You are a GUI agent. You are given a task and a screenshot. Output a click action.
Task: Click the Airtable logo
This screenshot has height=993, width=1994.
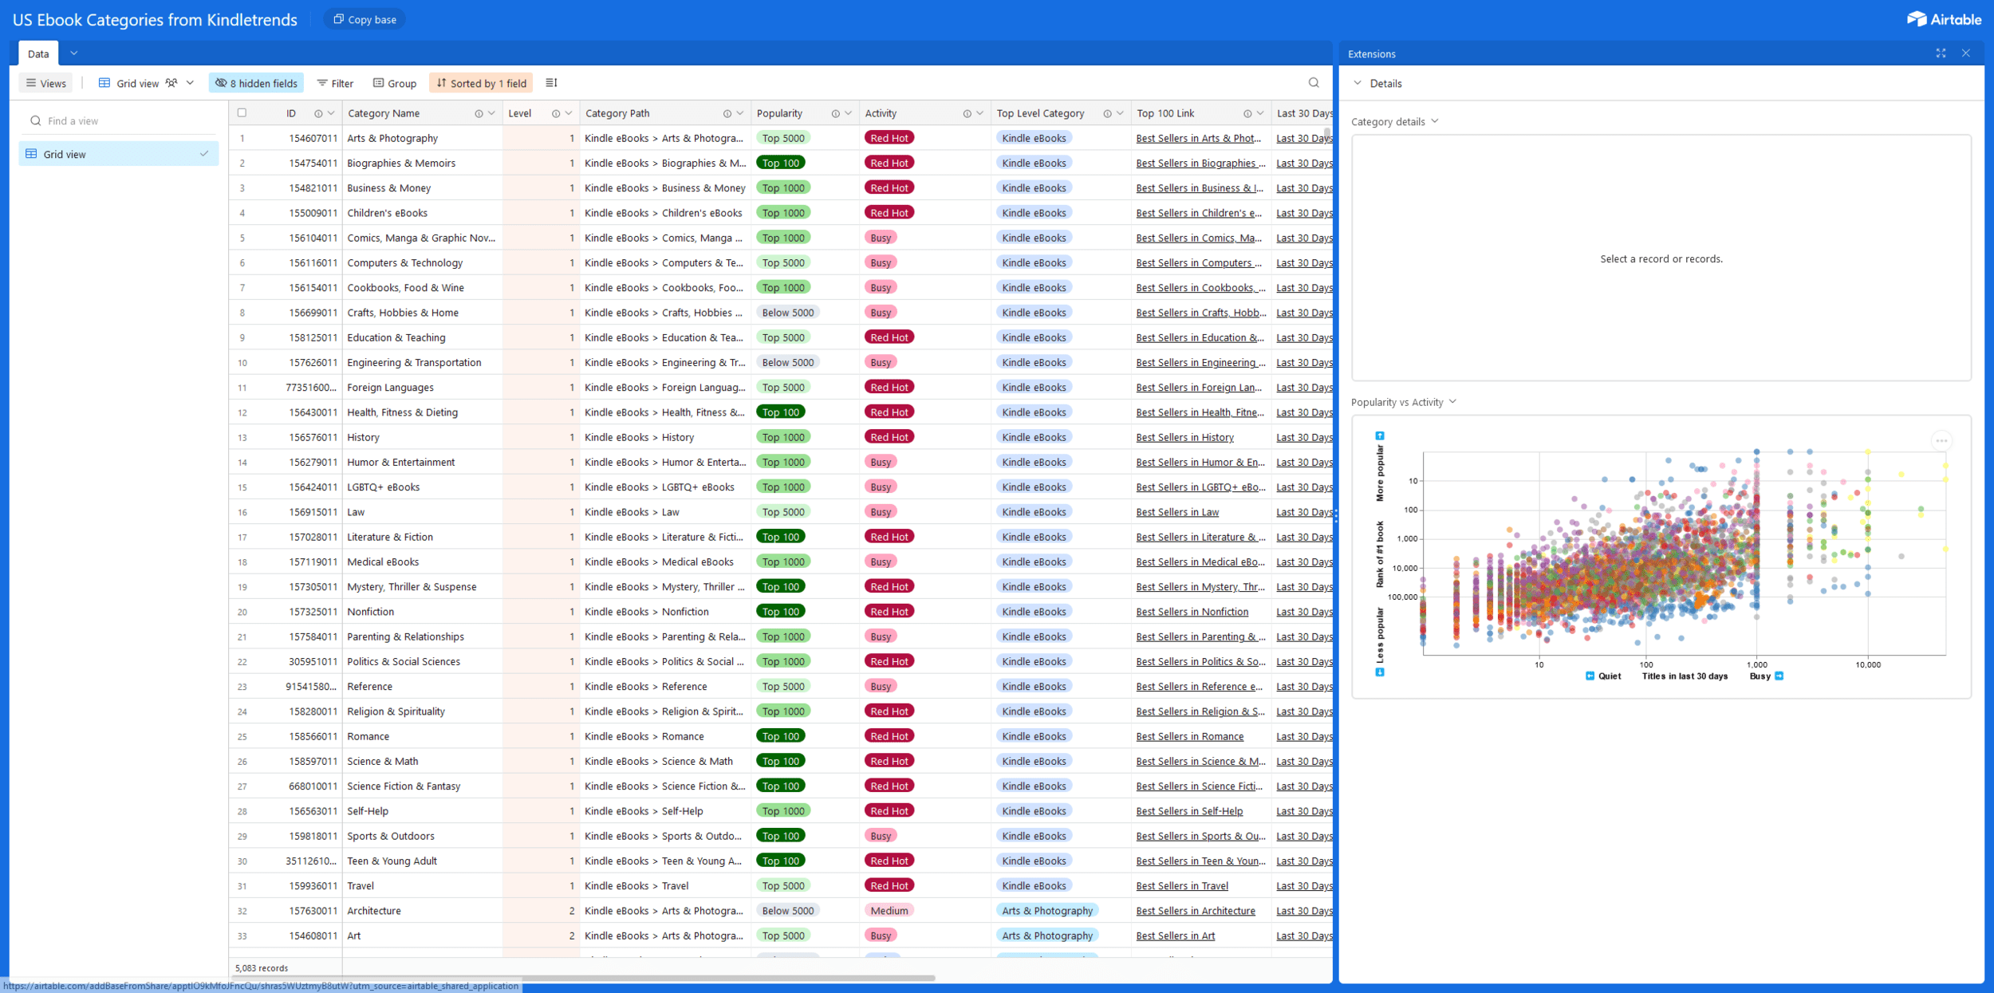point(1944,19)
